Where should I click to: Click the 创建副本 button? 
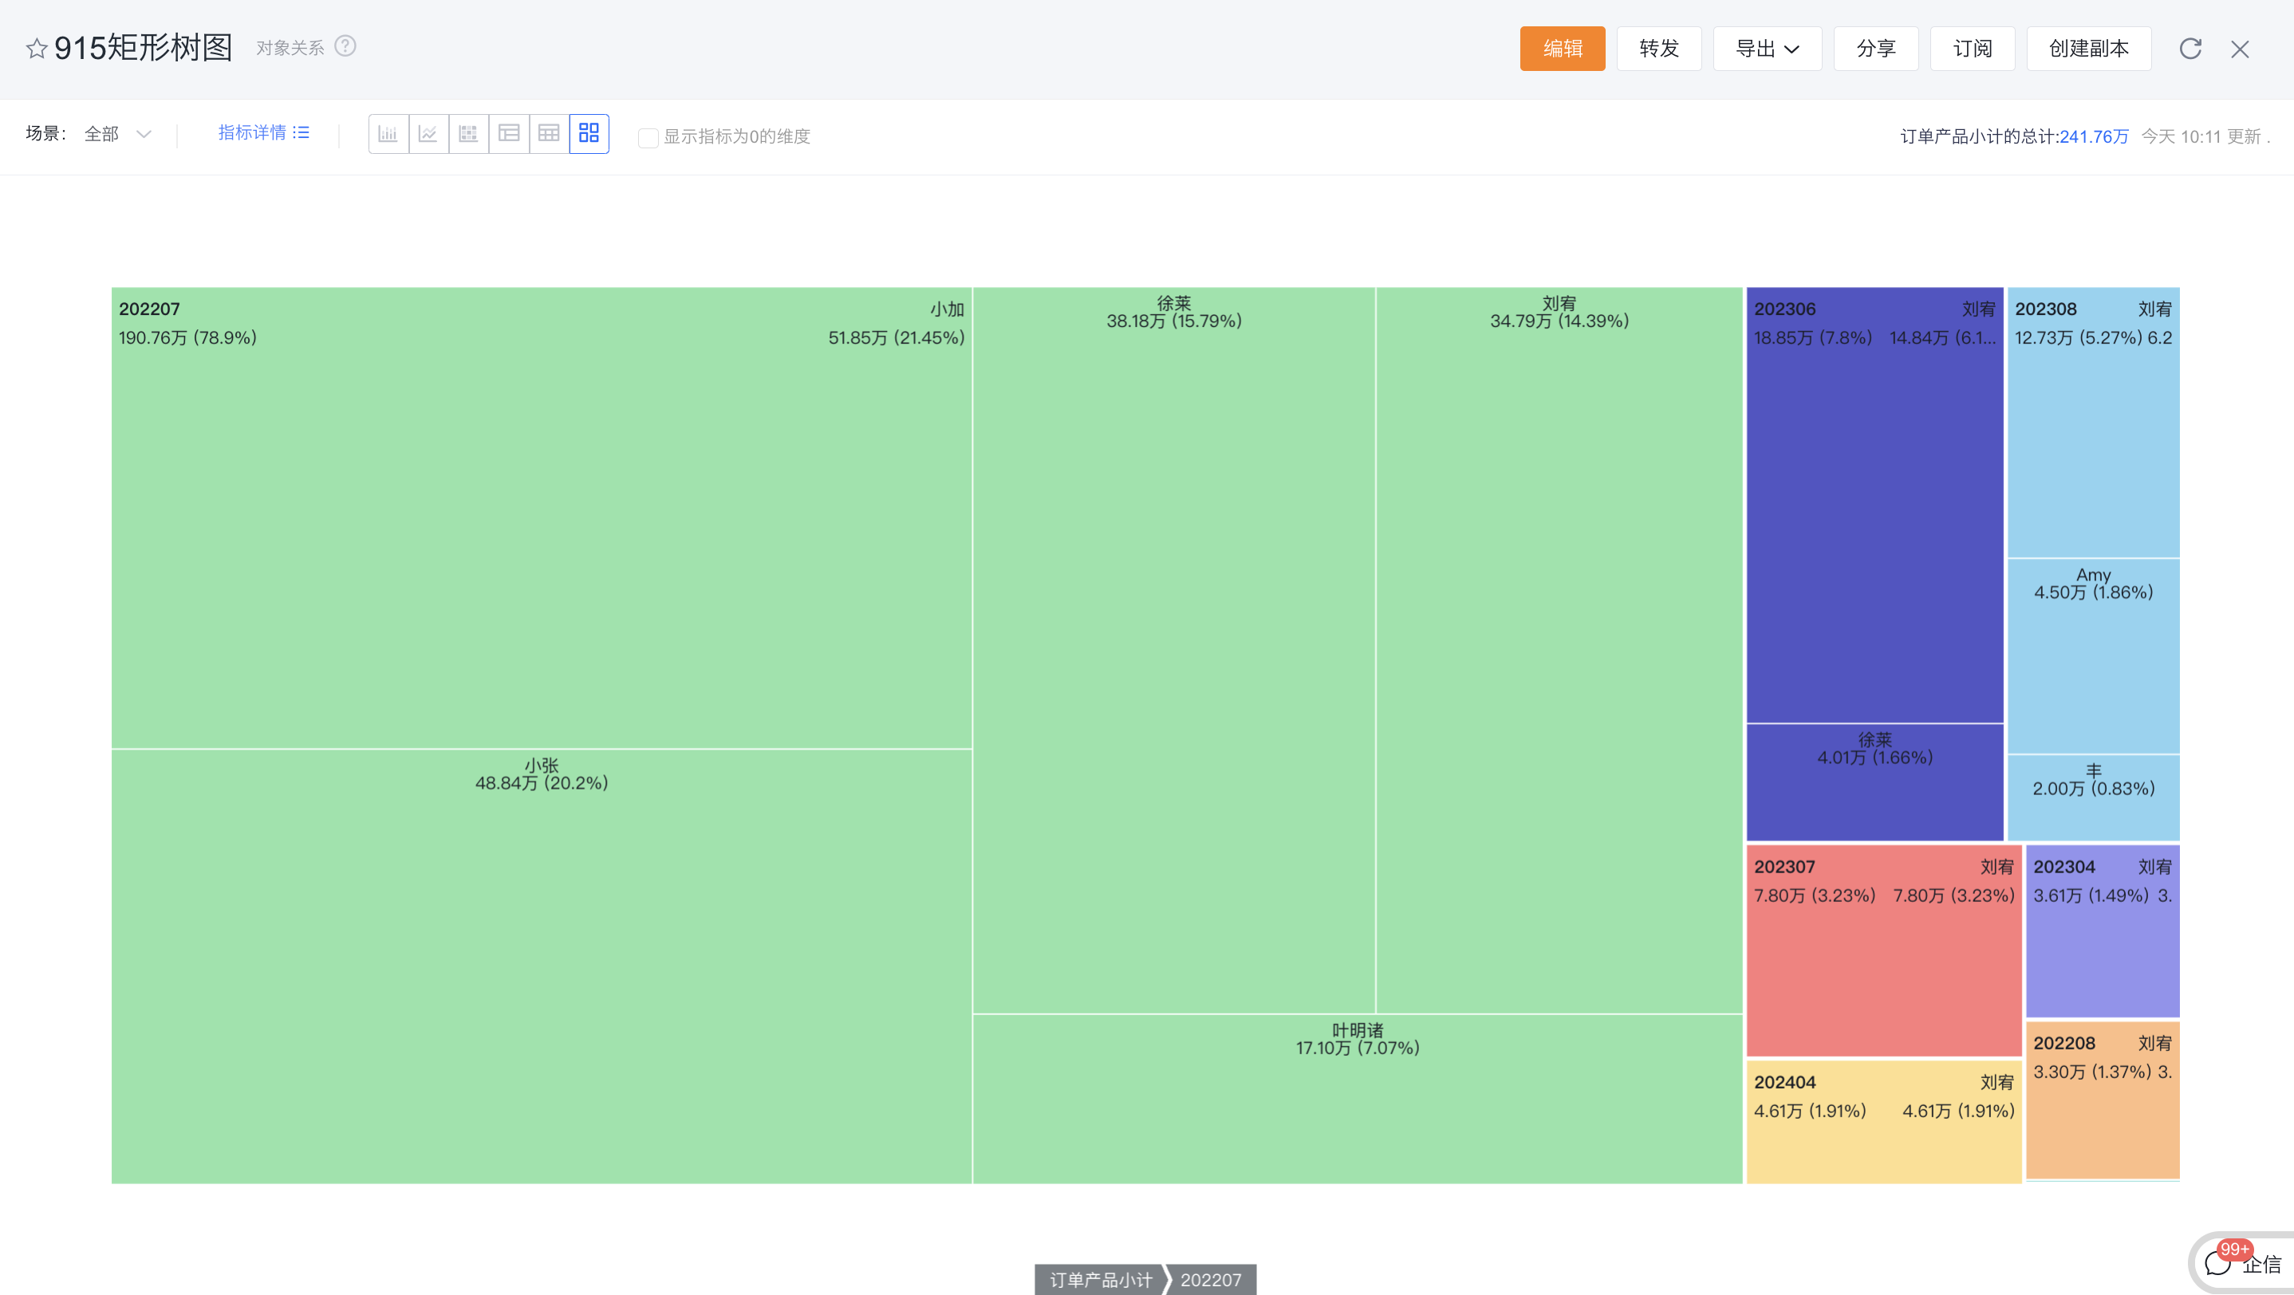[x=2088, y=48]
